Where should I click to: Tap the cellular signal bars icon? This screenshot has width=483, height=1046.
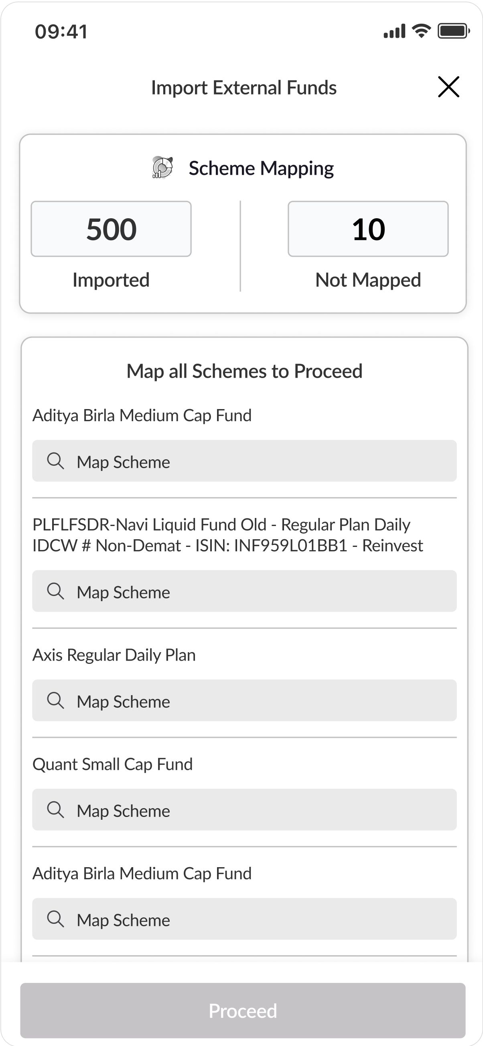coord(394,31)
